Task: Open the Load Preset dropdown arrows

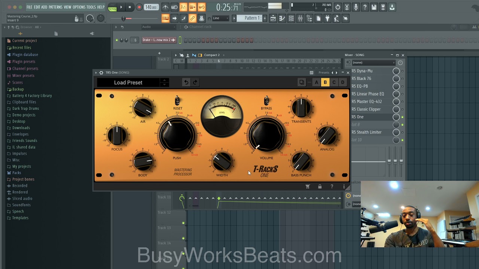Action: click(x=164, y=83)
